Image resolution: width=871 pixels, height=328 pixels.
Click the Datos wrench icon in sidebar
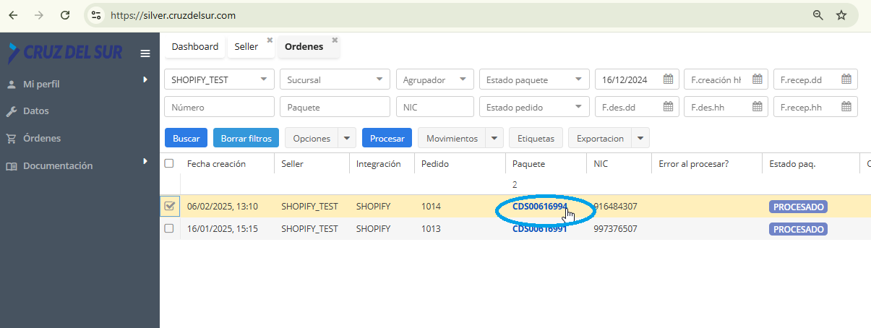point(12,111)
